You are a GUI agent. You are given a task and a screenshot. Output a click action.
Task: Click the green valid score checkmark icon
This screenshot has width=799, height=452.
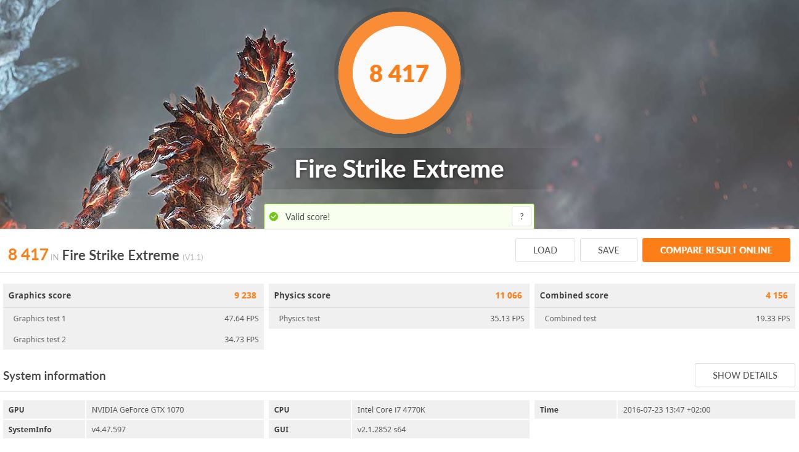[x=274, y=217]
